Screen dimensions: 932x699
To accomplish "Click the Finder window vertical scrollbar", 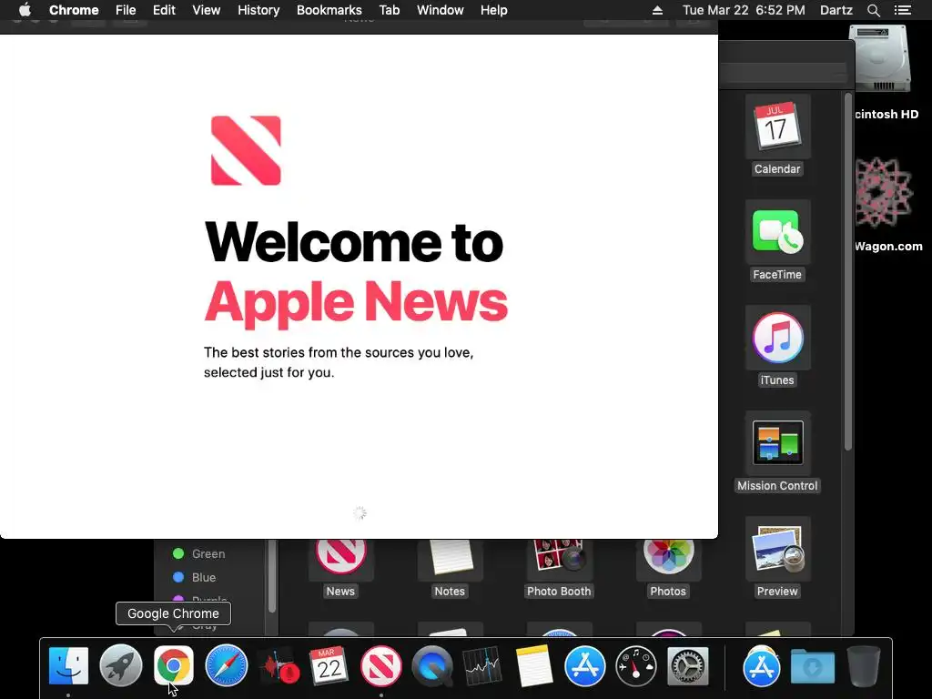I will [x=847, y=271].
